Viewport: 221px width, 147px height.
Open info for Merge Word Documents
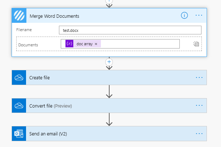tap(184, 15)
